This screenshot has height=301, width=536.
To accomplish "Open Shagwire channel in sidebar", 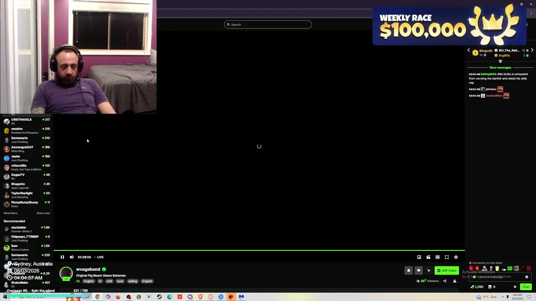I will (27, 186).
